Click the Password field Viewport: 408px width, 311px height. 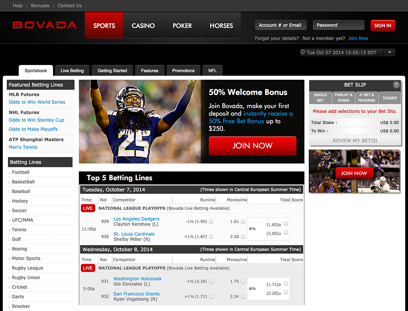tap(339, 25)
